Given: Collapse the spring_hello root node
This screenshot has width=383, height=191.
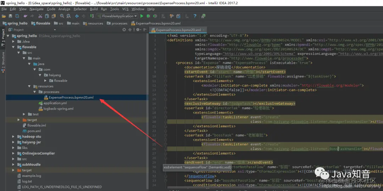Looking at the screenshot, I should (8, 36).
